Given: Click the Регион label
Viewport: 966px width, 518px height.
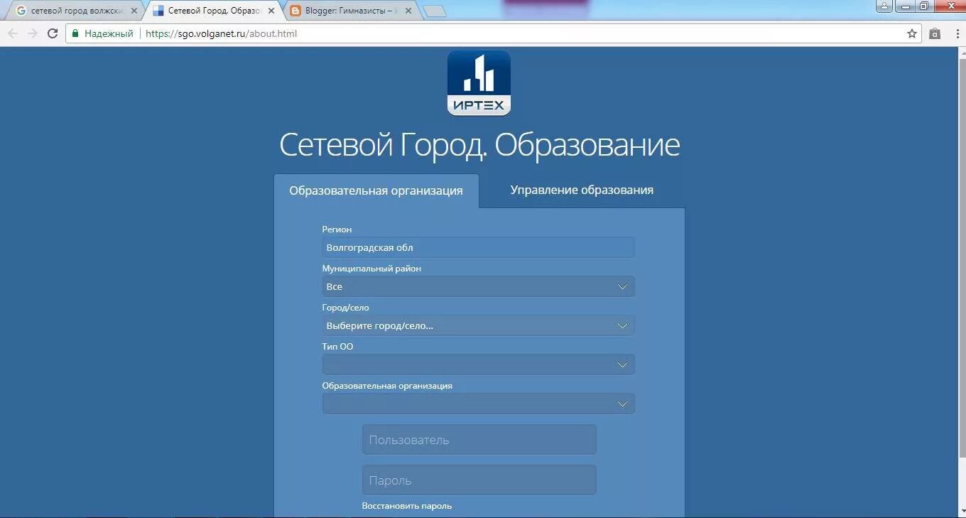Looking at the screenshot, I should 337,230.
